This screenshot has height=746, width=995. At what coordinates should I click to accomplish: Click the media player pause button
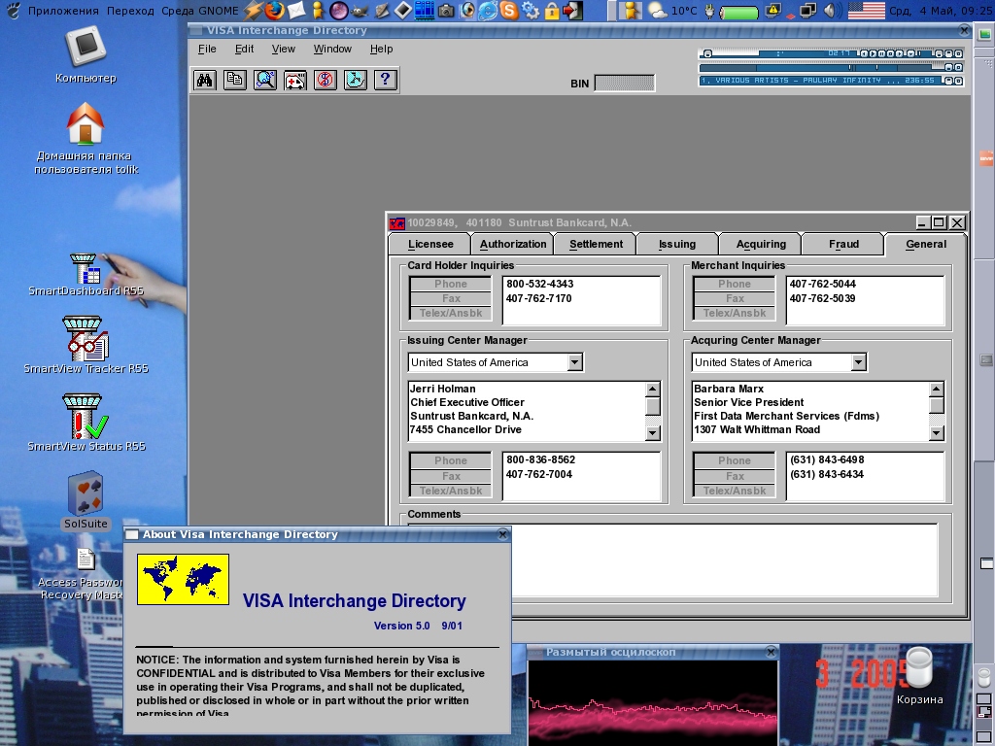882,54
